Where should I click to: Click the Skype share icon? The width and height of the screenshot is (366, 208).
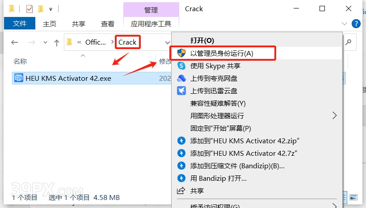tap(181, 66)
